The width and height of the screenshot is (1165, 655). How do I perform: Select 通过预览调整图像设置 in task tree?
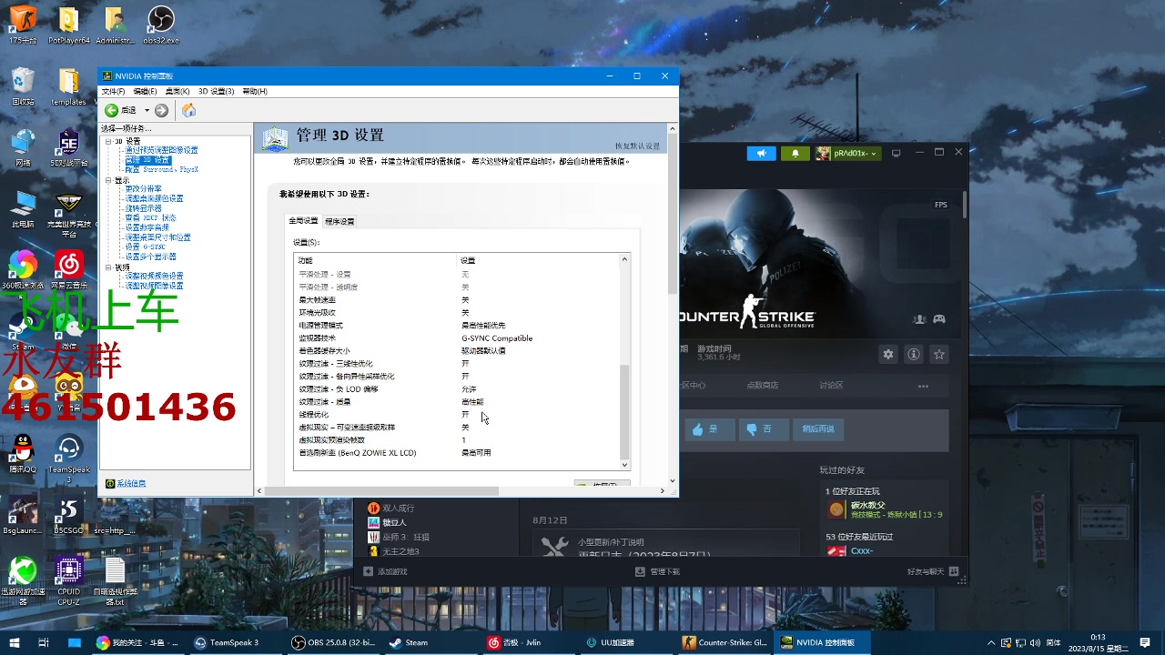pos(161,150)
